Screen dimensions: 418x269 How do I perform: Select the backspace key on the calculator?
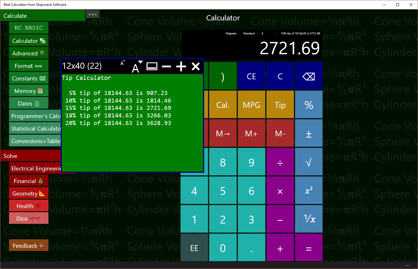(x=309, y=76)
